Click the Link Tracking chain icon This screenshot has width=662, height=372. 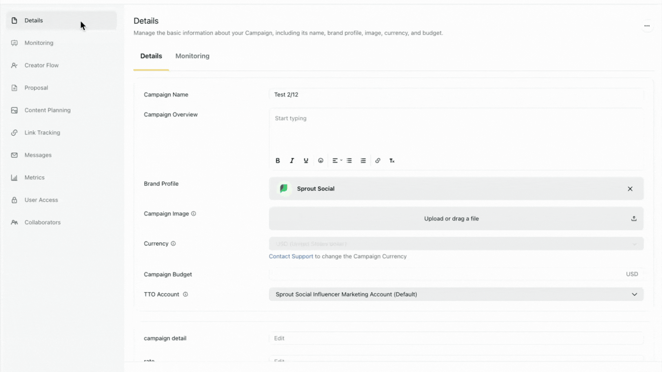14,133
